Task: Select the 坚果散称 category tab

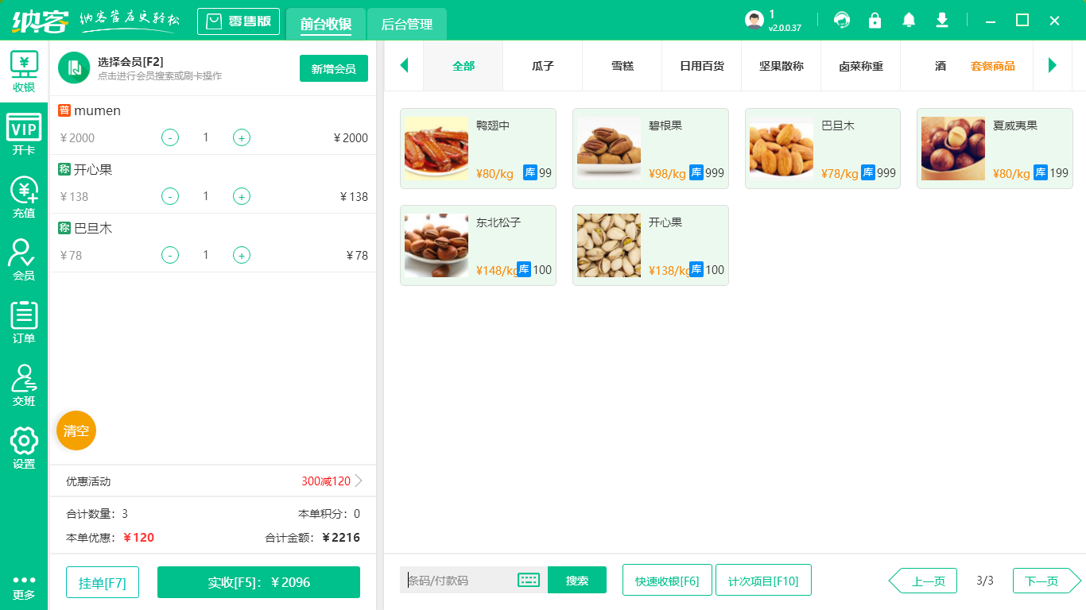Action: click(x=781, y=67)
